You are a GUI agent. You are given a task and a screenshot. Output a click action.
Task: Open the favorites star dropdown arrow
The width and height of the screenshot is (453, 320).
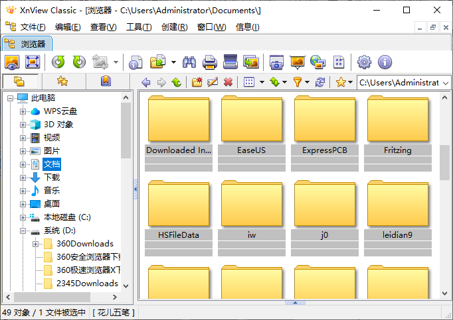(351, 82)
